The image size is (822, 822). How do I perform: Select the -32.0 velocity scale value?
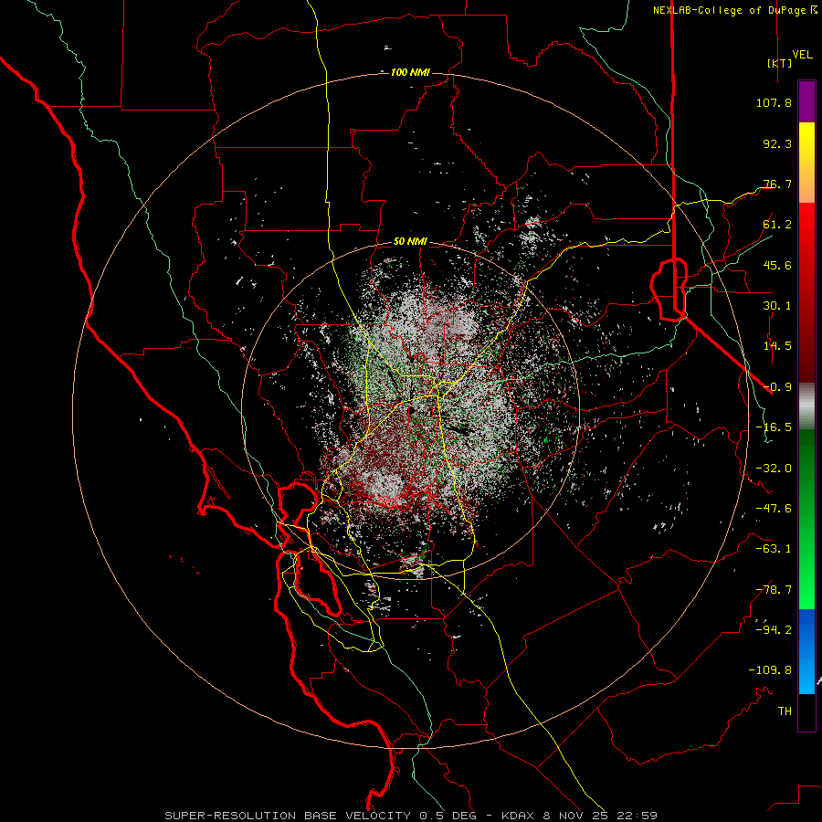774,469
